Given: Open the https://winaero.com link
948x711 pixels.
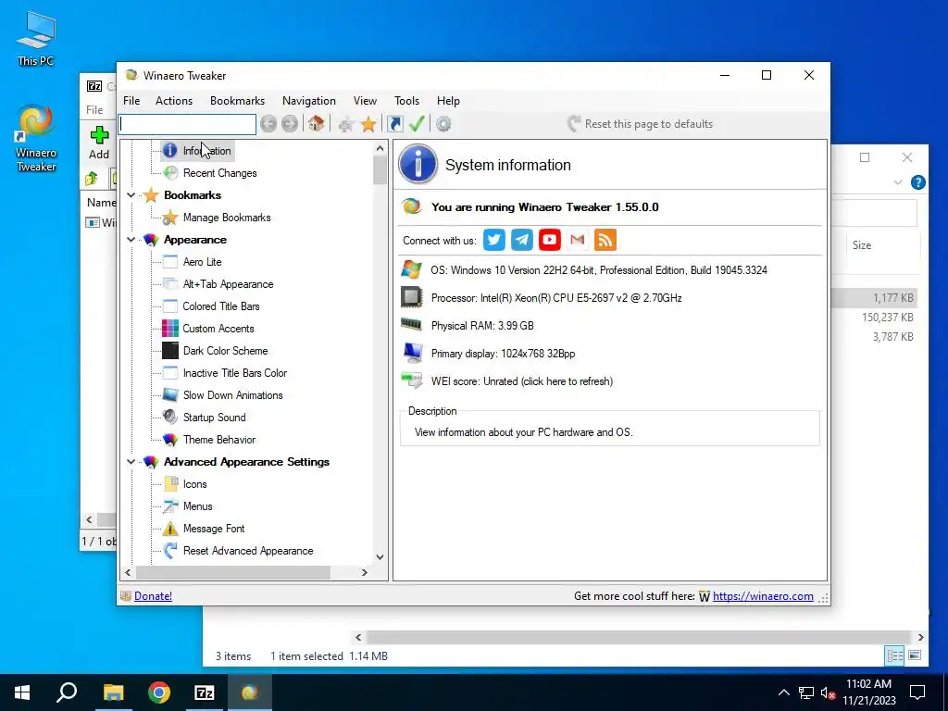Looking at the screenshot, I should tap(763, 596).
